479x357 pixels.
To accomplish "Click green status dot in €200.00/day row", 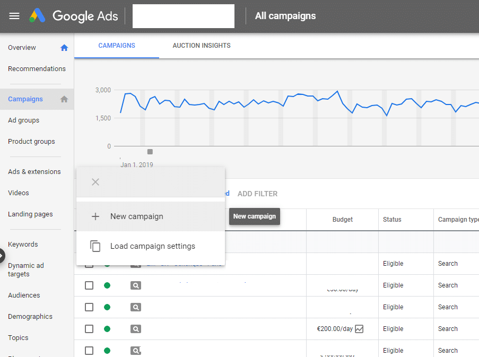I will tap(107, 329).
